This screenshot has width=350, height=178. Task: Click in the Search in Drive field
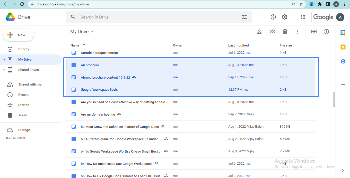click(x=159, y=17)
